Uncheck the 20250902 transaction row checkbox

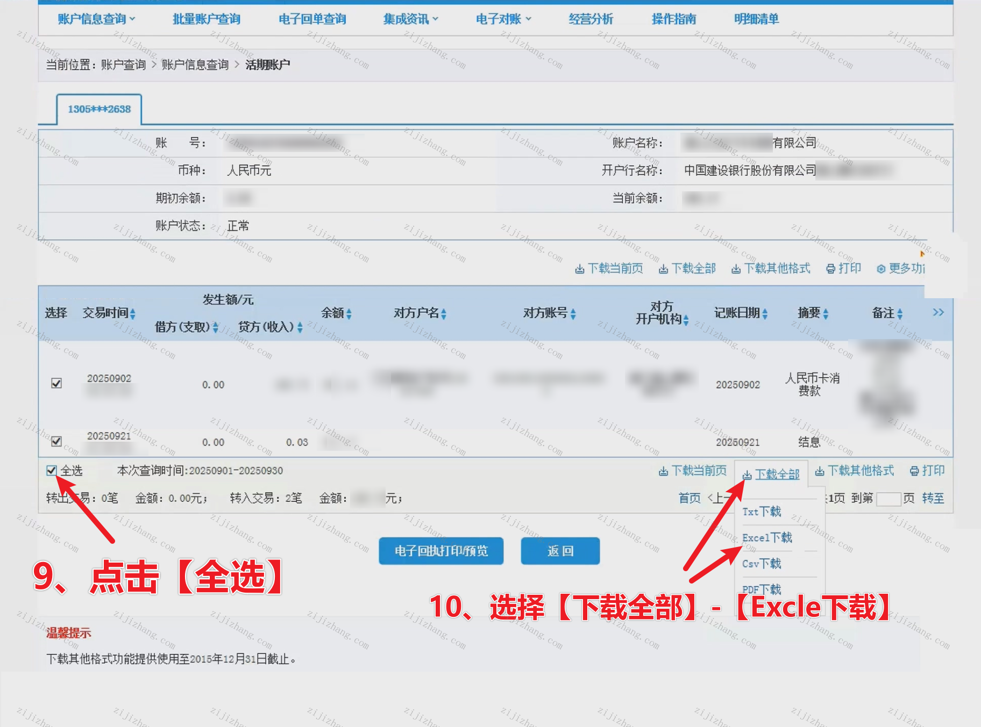coord(56,383)
